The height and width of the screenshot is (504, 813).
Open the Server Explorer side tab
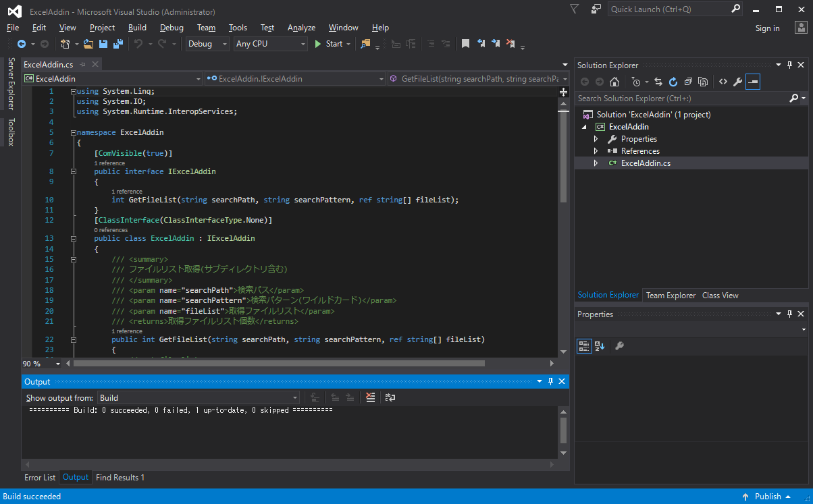click(x=10, y=83)
